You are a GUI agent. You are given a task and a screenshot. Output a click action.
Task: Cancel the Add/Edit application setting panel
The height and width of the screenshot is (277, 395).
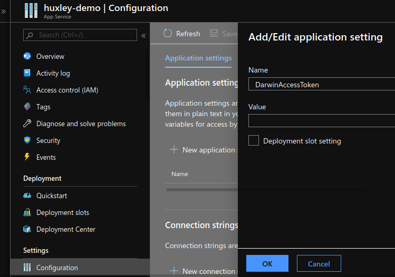(319, 263)
